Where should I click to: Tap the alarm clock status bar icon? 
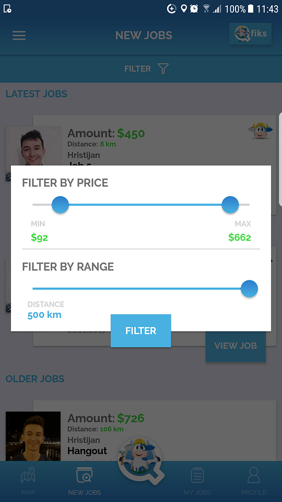click(194, 9)
